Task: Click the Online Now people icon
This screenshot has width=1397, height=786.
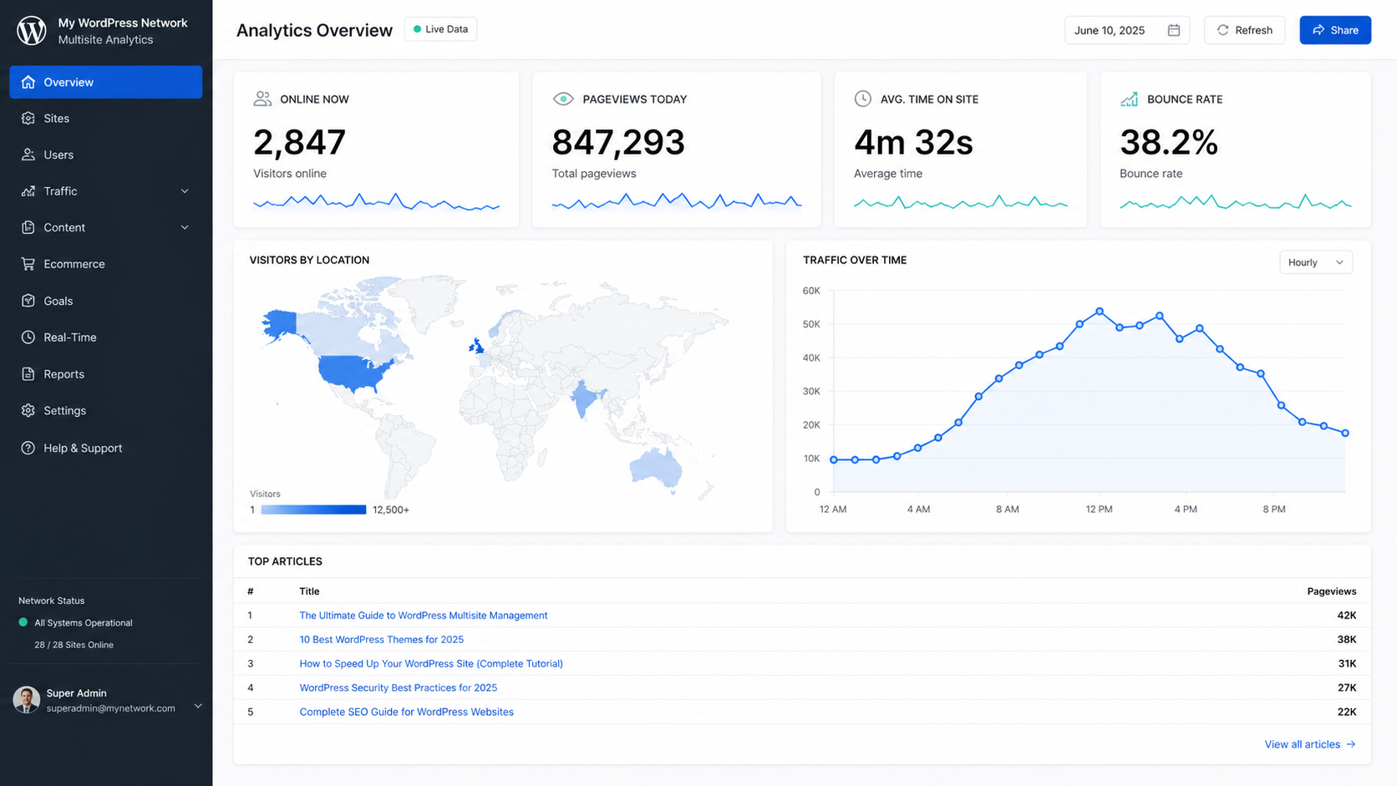Action: point(262,99)
